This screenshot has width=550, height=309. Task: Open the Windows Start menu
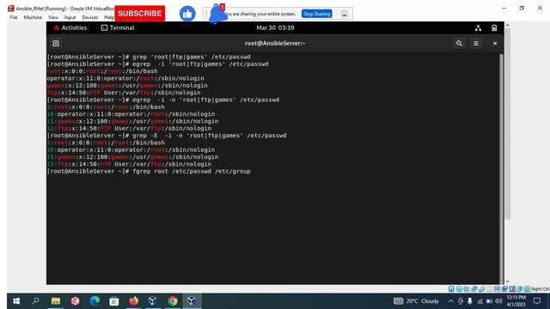[16, 301]
